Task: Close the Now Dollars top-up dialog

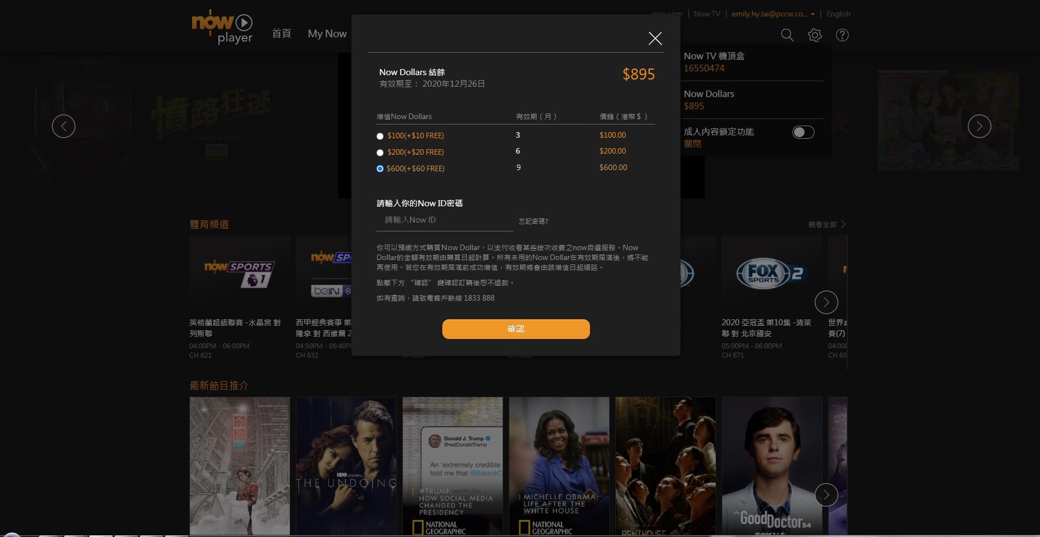Action: point(655,38)
